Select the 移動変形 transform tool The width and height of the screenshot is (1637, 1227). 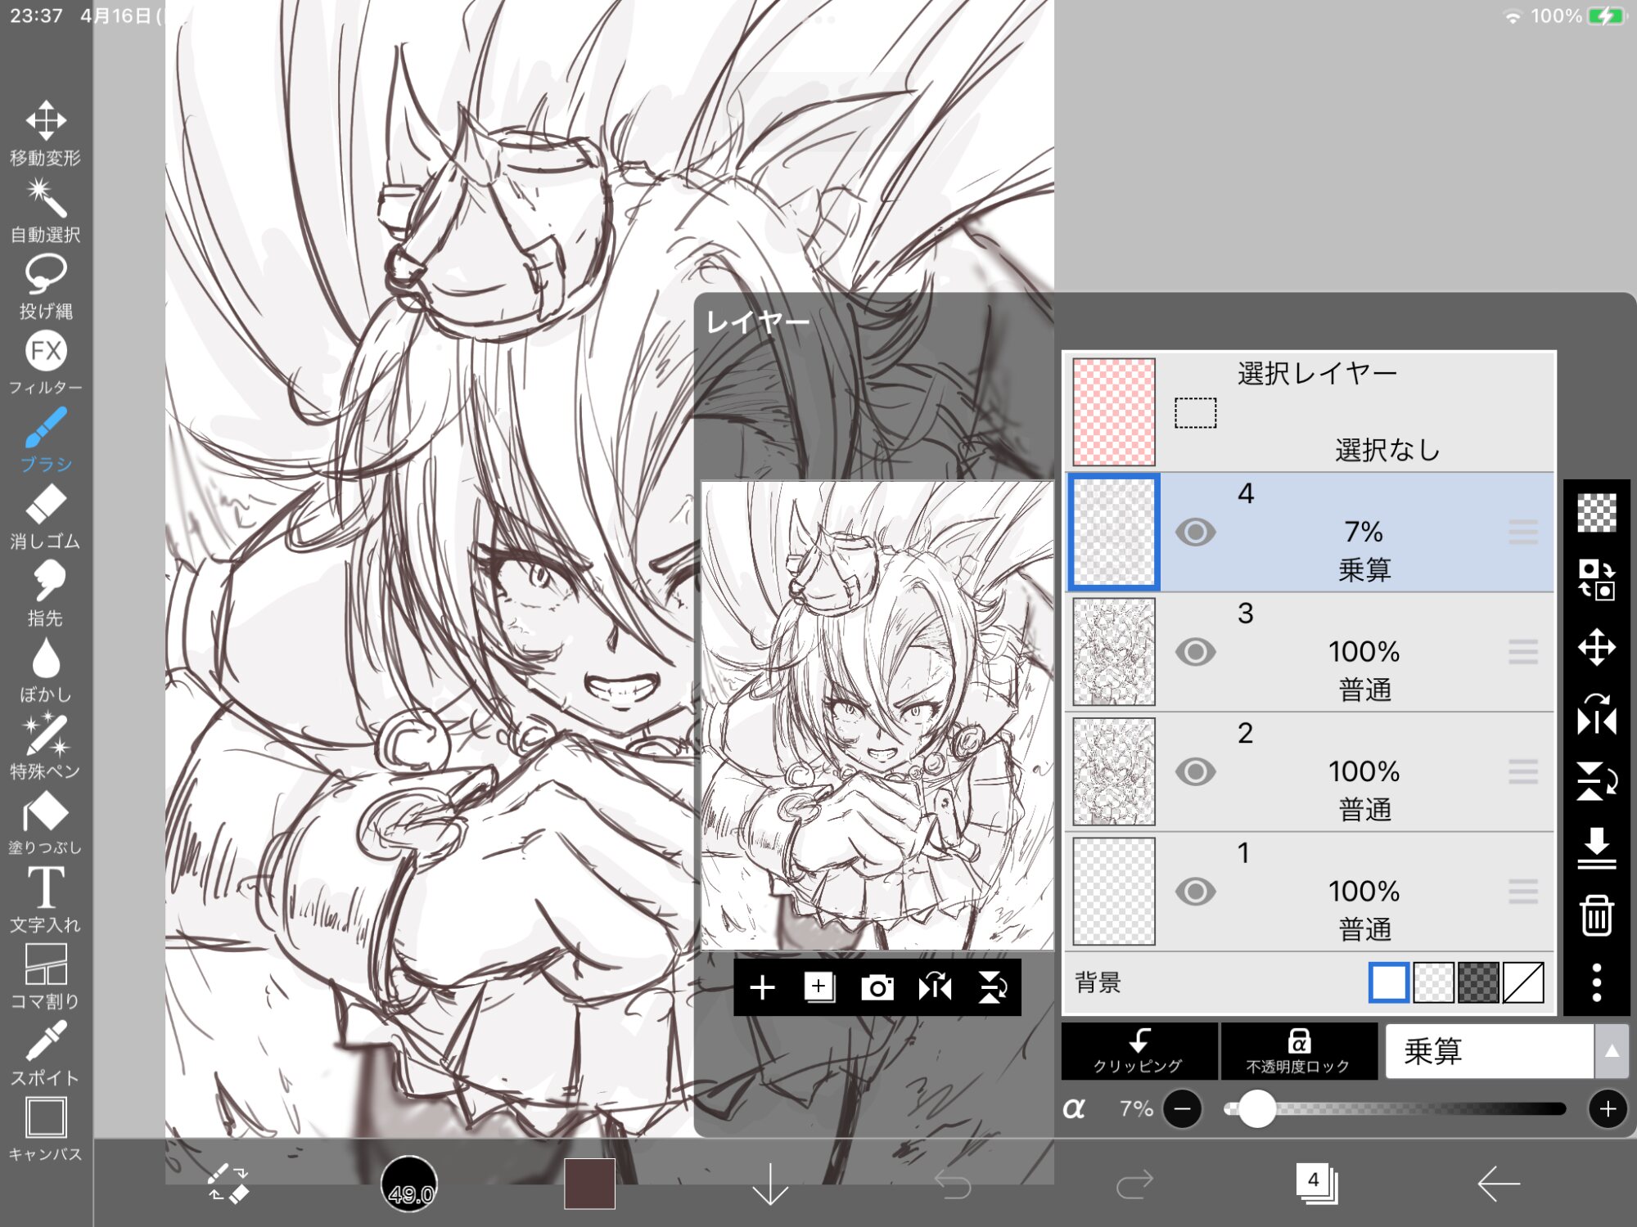[x=46, y=133]
